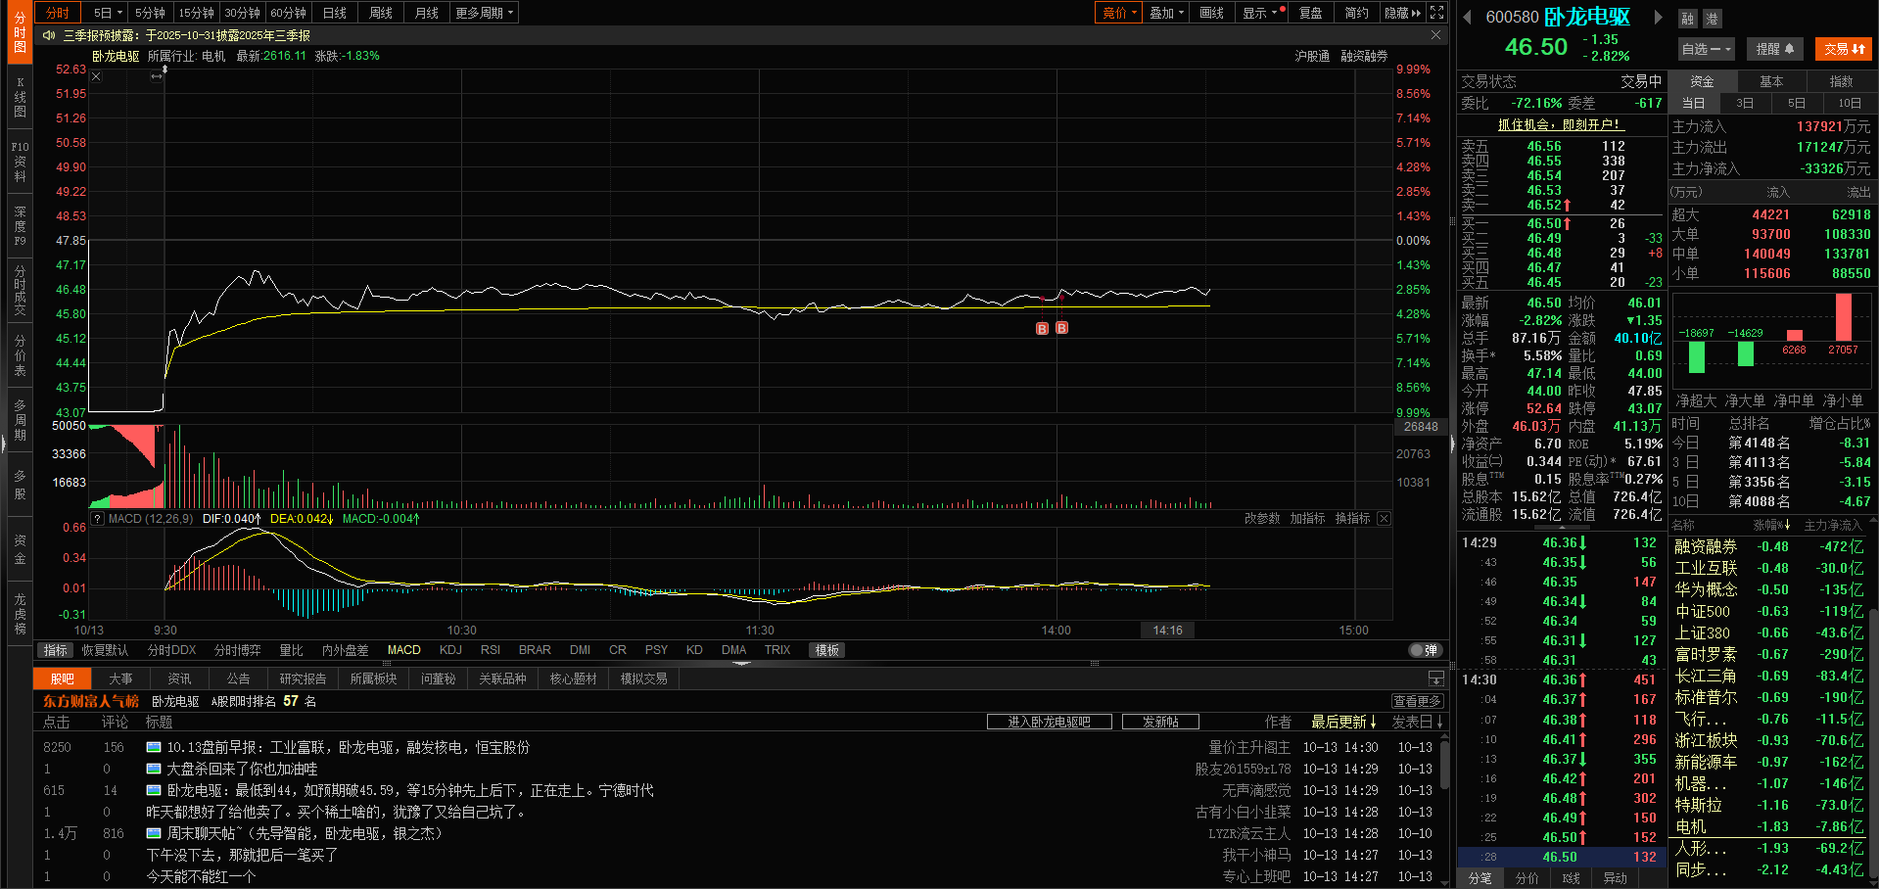Open 资金 in left sidebar

(20, 549)
